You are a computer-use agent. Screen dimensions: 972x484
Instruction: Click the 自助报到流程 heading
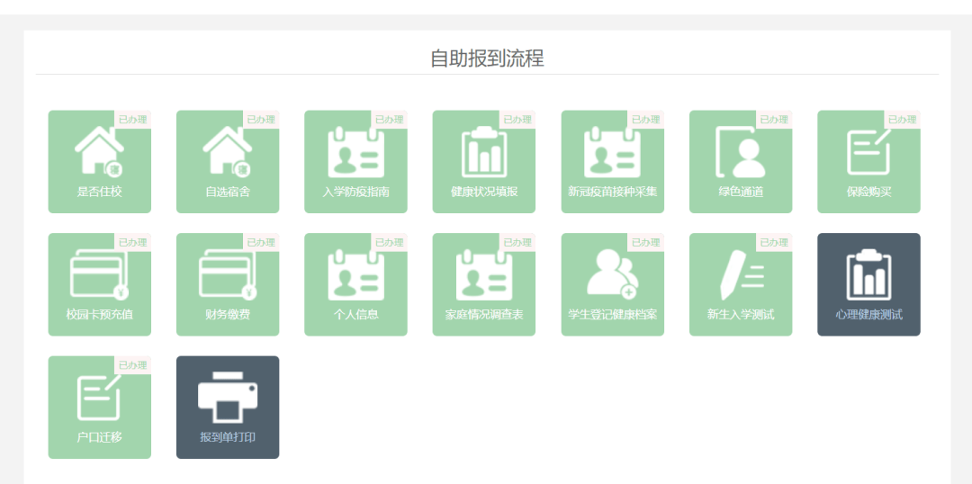click(487, 58)
